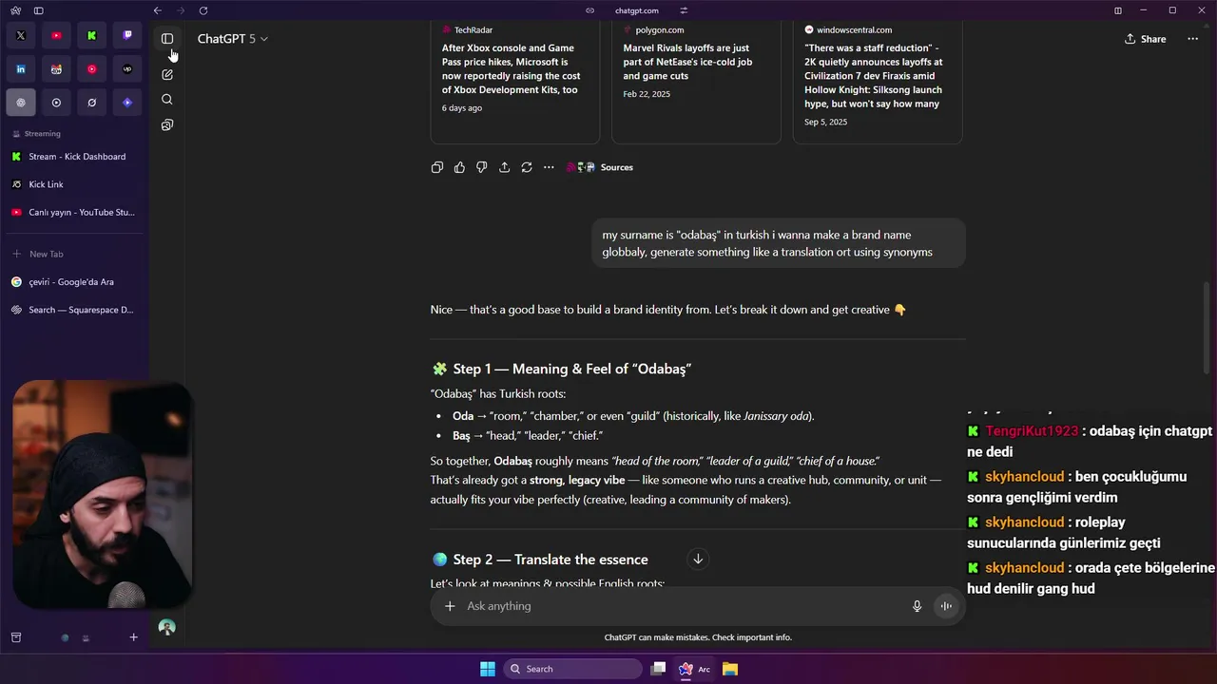Click chatgpt.com address bar
Screen dimensions: 1217x684
637,10
